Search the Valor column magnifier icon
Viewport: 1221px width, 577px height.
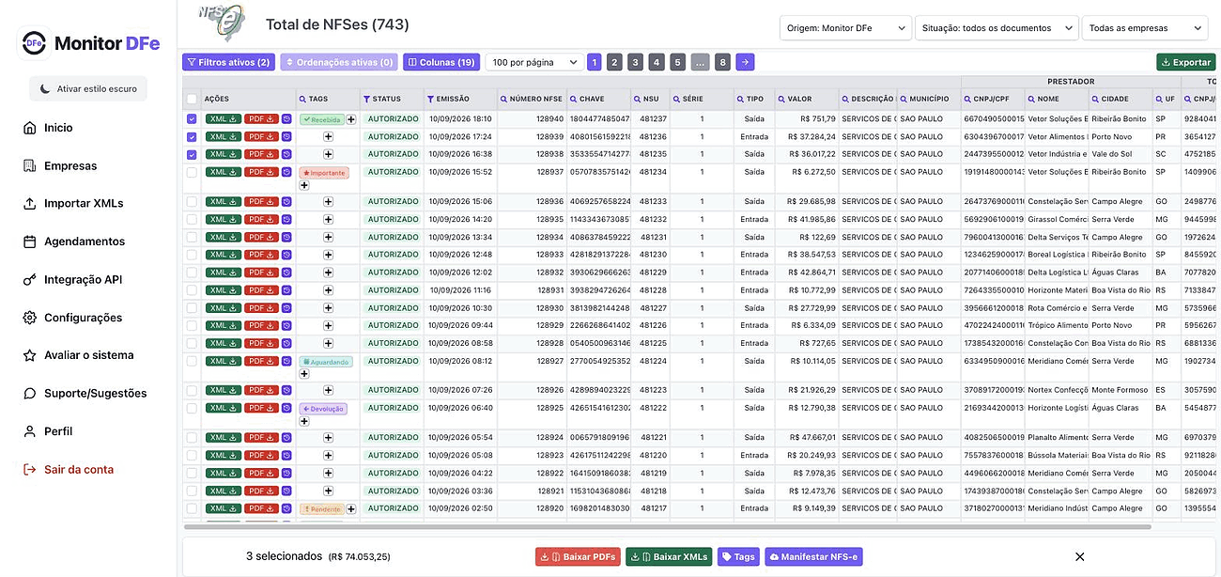781,99
